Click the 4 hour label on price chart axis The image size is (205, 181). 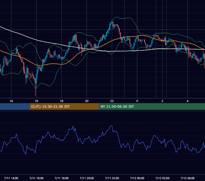188,101
